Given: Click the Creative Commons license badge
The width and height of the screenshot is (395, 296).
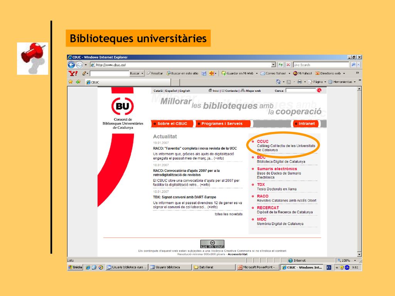Looking at the screenshot, I should [x=212, y=244].
